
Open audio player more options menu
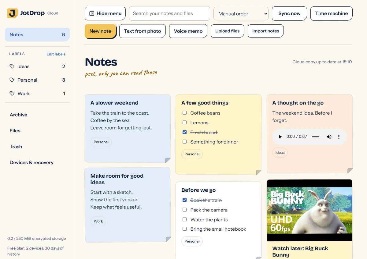tap(339, 137)
